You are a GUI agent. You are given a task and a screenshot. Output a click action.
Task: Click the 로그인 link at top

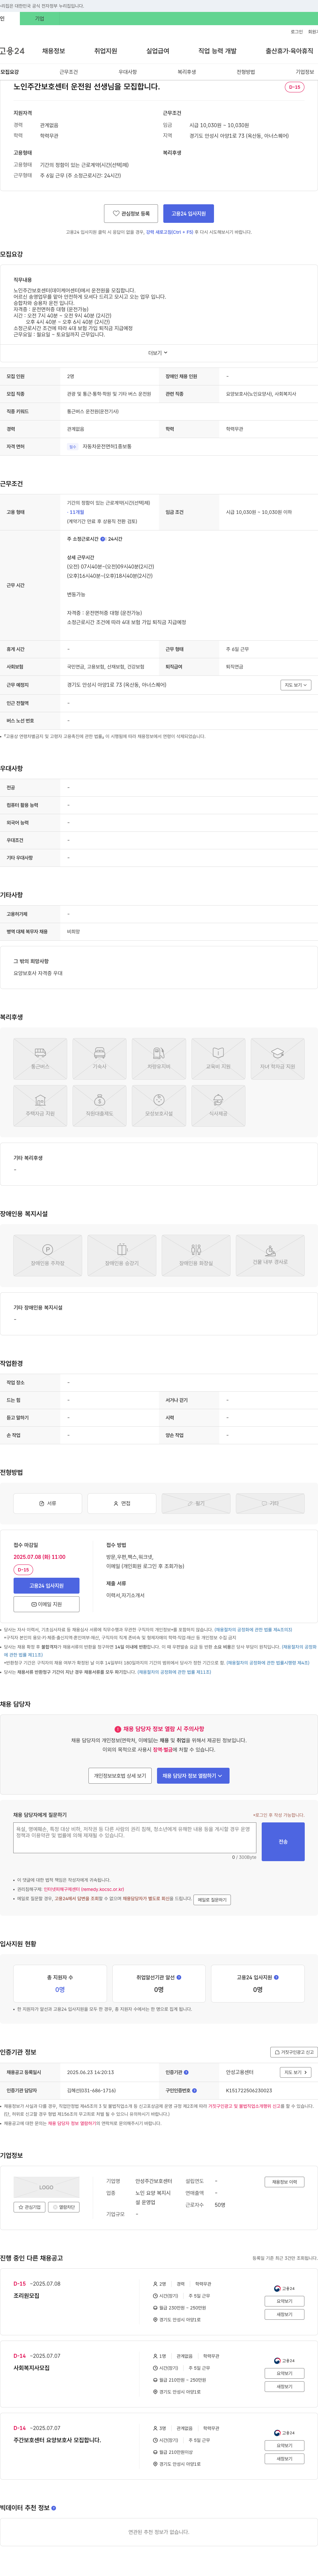coord(297,32)
